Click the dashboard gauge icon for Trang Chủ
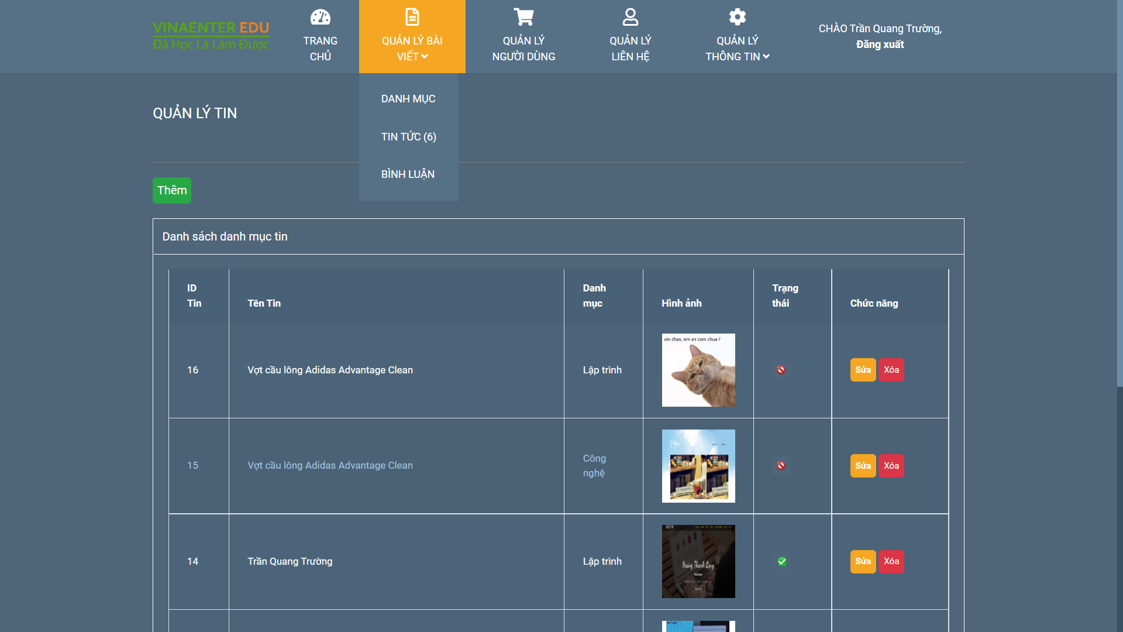Image resolution: width=1123 pixels, height=632 pixels. pyautogui.click(x=320, y=17)
